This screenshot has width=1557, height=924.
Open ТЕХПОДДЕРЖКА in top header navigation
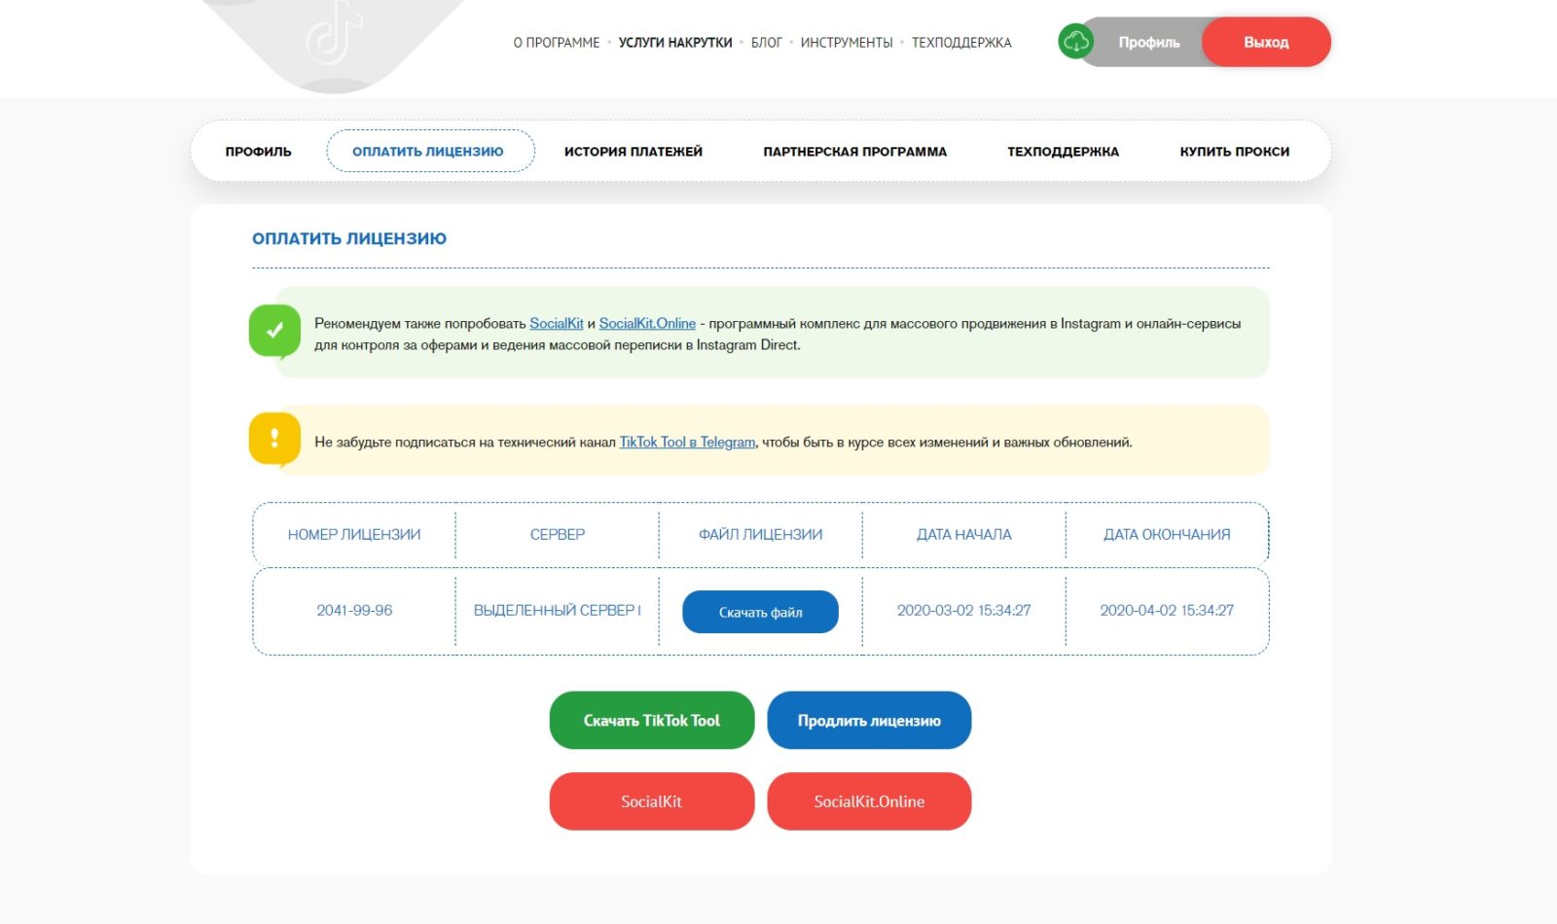961,43
